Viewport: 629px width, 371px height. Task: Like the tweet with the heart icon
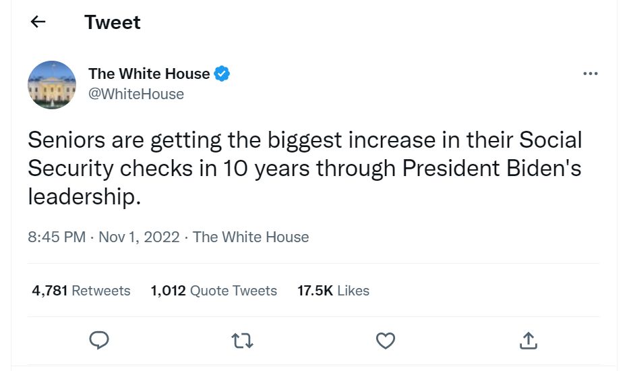point(385,341)
